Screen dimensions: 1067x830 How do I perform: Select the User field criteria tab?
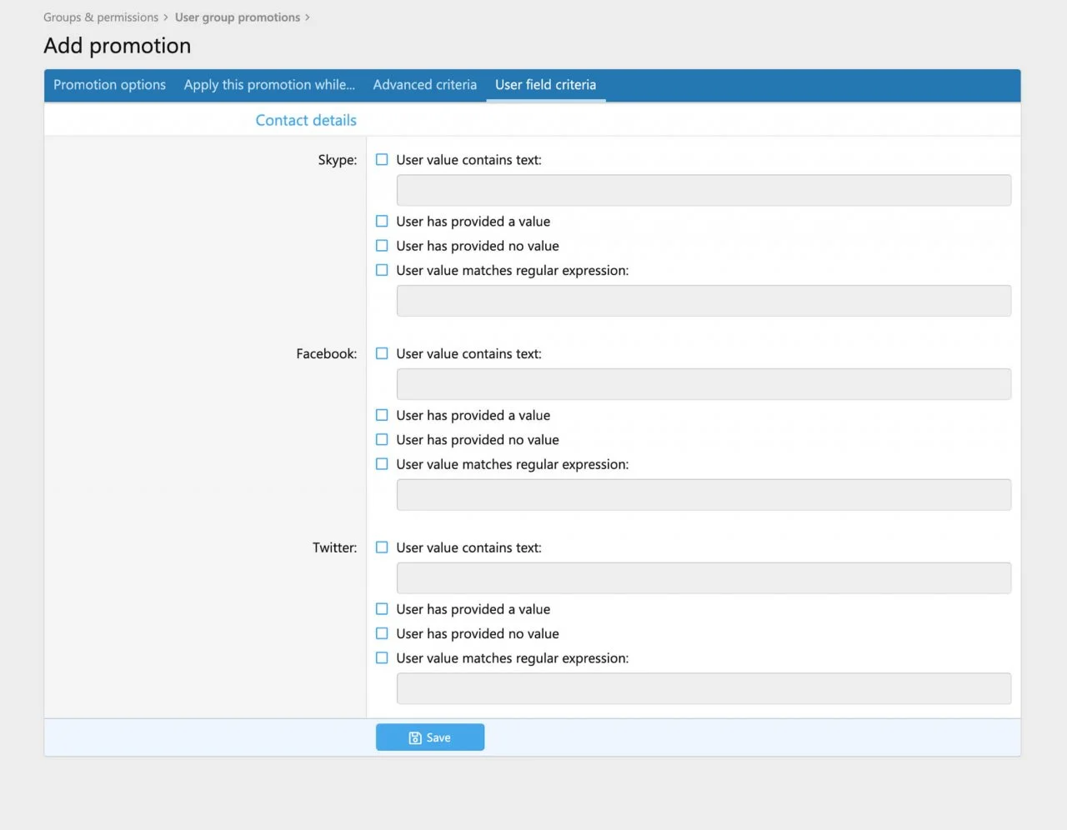coord(545,85)
